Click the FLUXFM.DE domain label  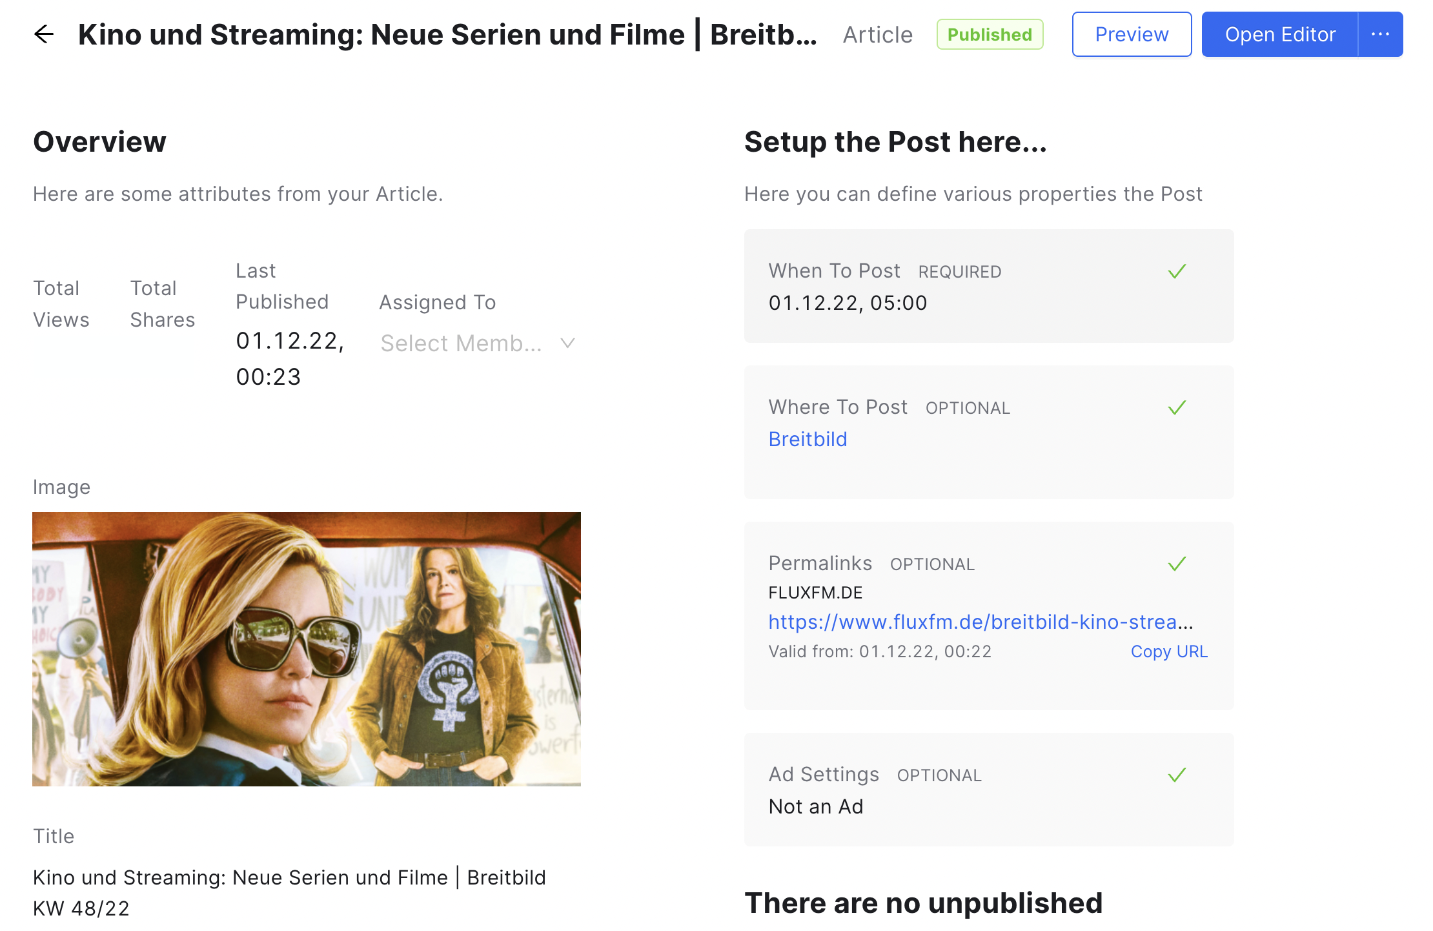coord(815,593)
